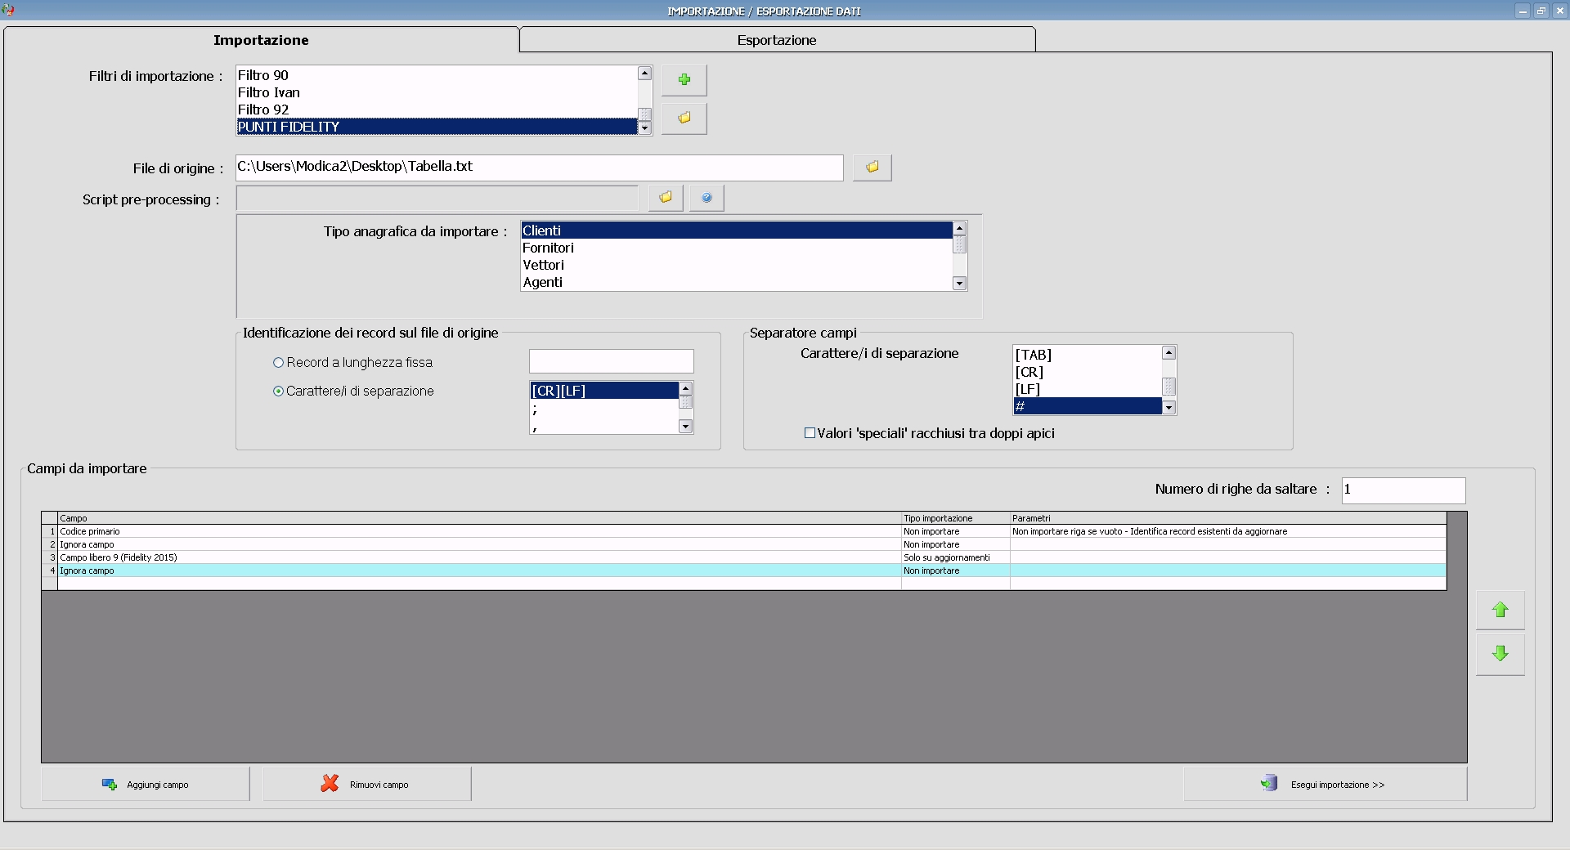Add a new import filter with the plus icon
1570x850 pixels.
point(684,80)
